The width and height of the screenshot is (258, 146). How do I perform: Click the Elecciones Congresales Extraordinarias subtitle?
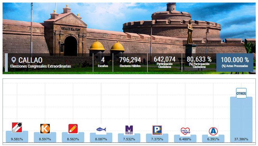coord(41,66)
